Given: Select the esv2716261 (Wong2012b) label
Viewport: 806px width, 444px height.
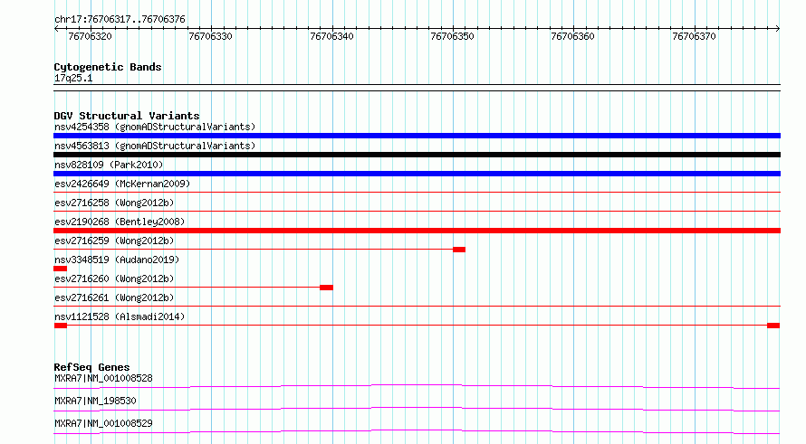Looking at the screenshot, I should click(114, 298).
